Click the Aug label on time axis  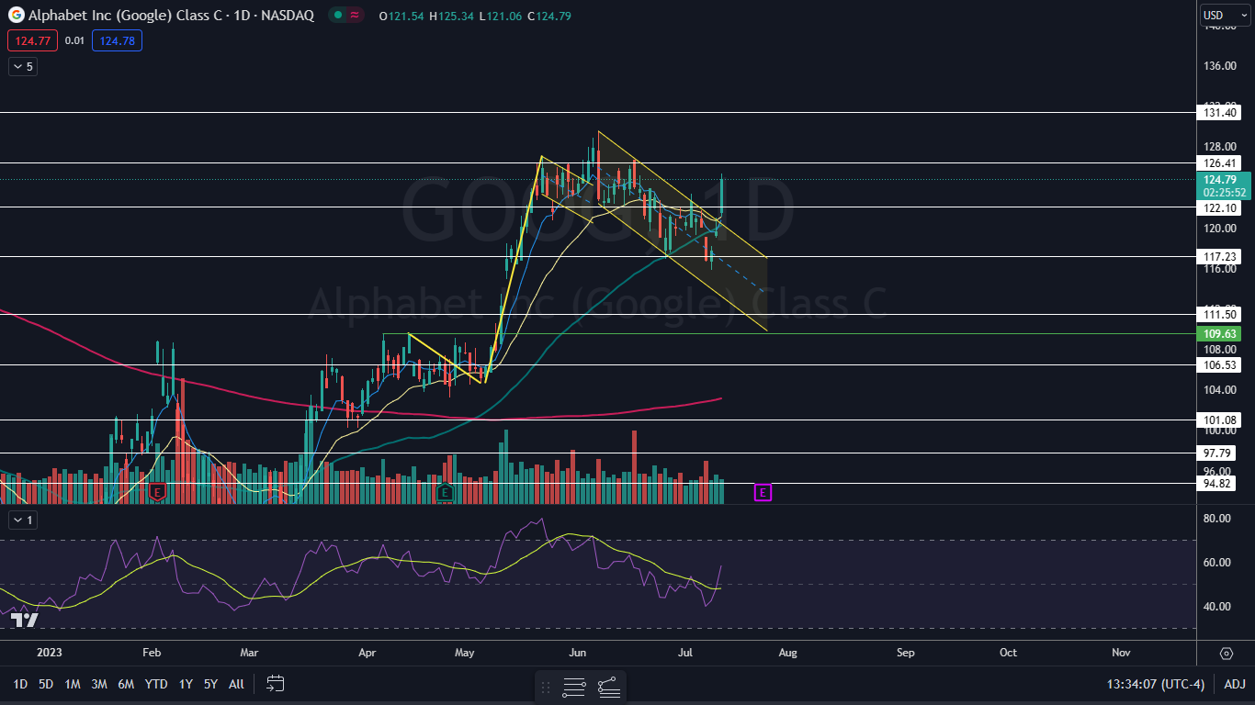[x=787, y=653]
